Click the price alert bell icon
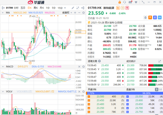Screen dimensions: 163x115 [x=145, y=18]
